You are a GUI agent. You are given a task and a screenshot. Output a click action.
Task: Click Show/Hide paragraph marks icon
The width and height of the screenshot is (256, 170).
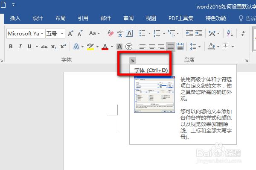(x=244, y=33)
